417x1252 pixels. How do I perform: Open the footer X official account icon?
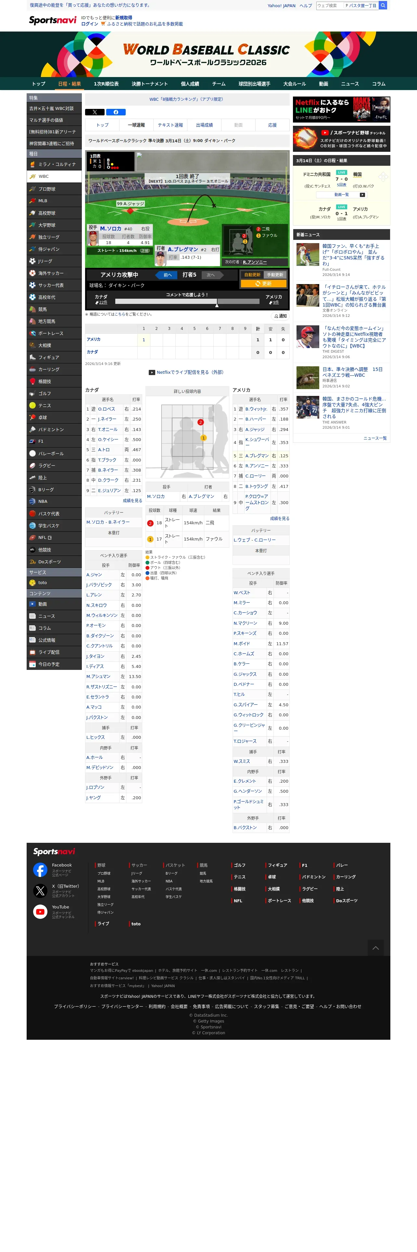pyautogui.click(x=40, y=890)
